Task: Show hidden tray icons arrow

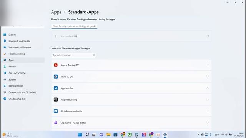Action: point(198,135)
